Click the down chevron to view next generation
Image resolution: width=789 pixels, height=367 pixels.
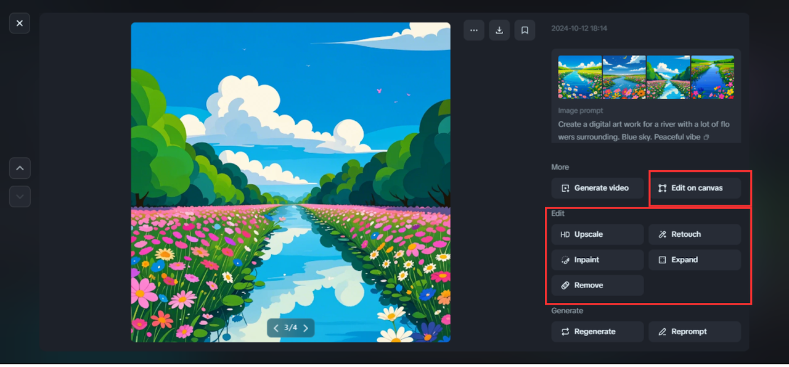point(19,196)
